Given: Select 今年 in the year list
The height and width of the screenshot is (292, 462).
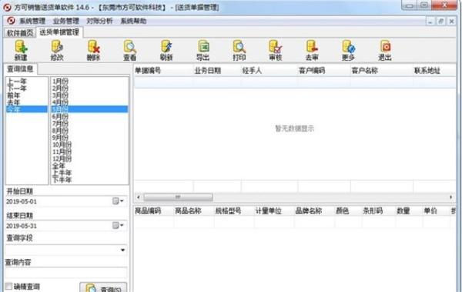Looking at the screenshot, I should click(x=27, y=109).
